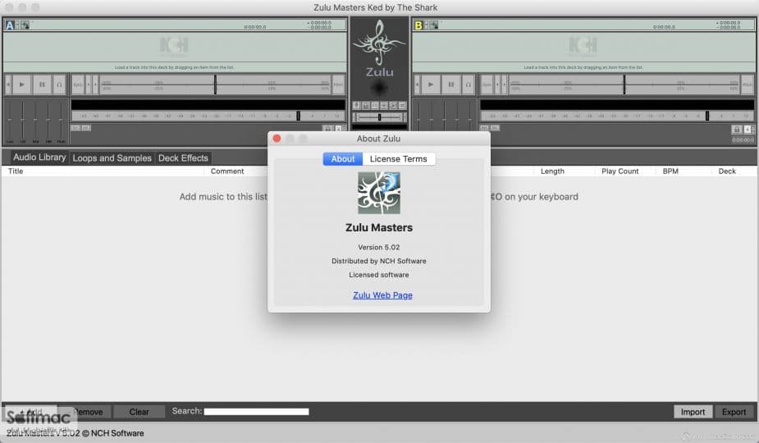Enable headphone cue on Deck B
The image size is (759, 443).
pos(469,84)
